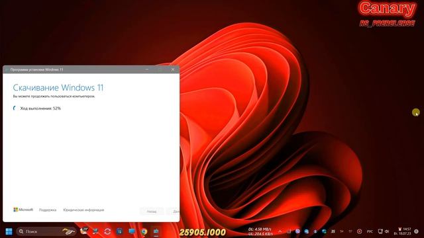The image size is (424, 238).
Task: Open the Windows Start menu
Action: tap(9, 231)
